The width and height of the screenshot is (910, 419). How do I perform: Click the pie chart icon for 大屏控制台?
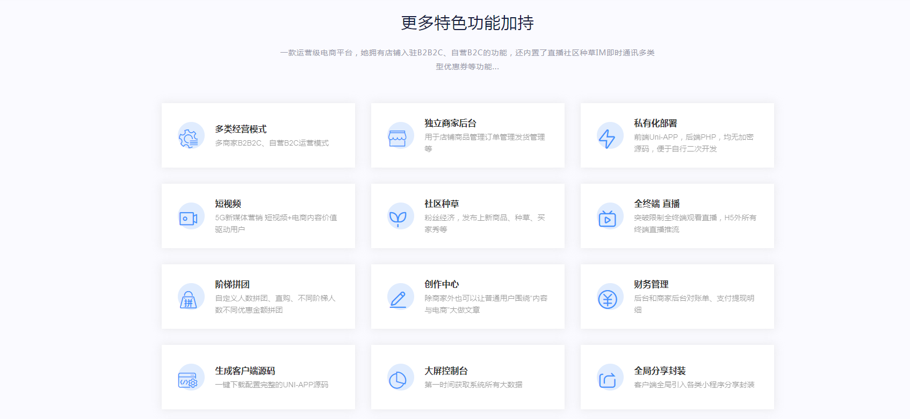tap(398, 380)
